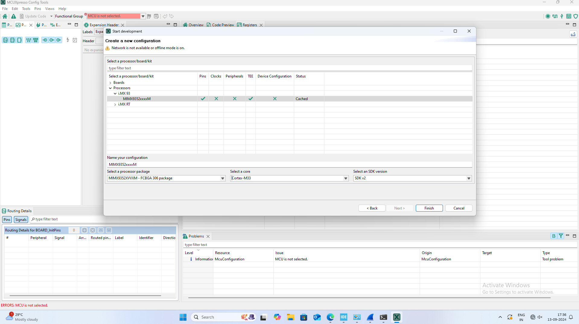This screenshot has width=579, height=324.
Task: Toggle the single waveform filter icon
Action: point(29,40)
